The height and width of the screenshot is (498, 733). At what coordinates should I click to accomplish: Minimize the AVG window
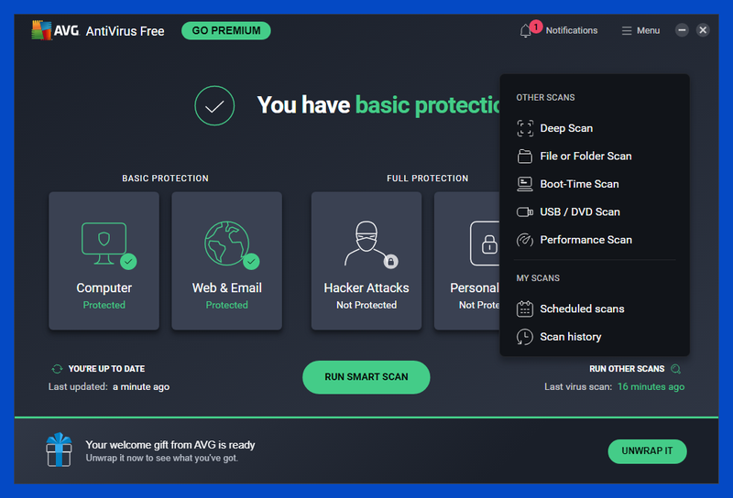[x=682, y=30]
